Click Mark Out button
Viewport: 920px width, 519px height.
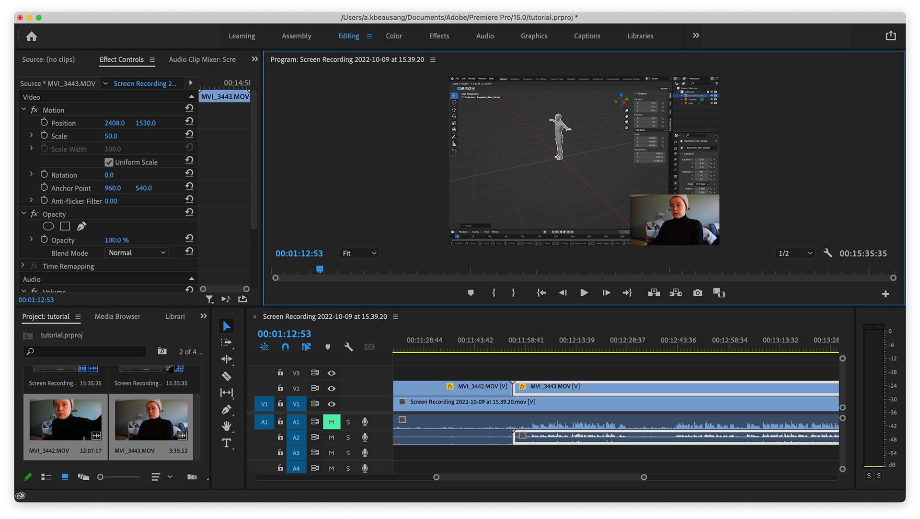point(513,293)
